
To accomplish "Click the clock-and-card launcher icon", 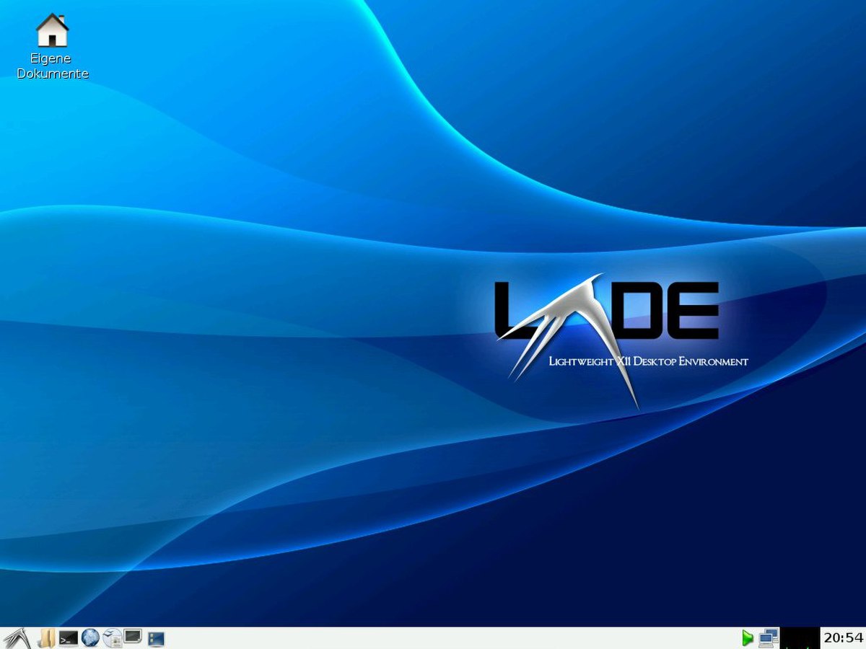I will 112,638.
